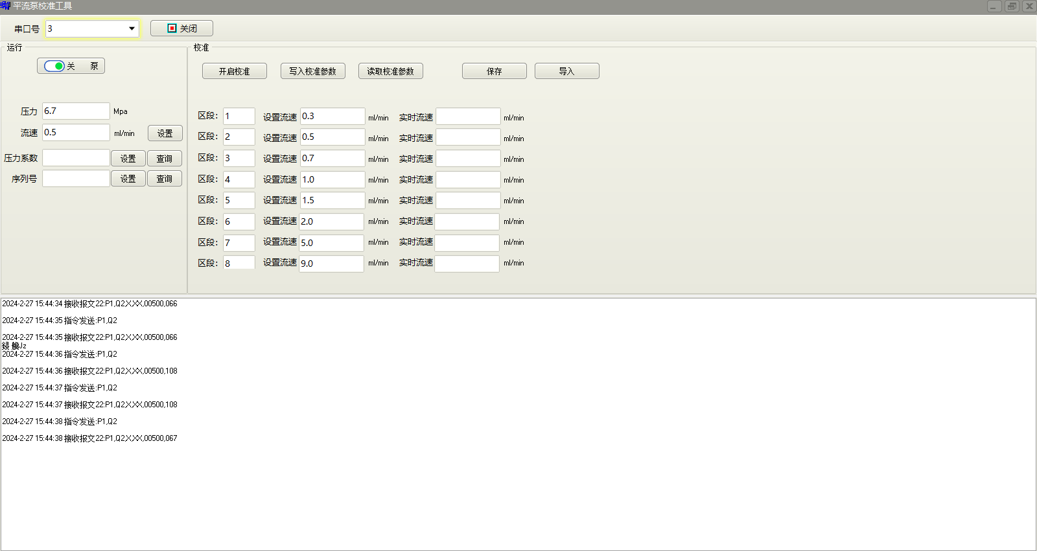Click the empty 序列号 input field
The image size is (1037, 551).
(76, 179)
